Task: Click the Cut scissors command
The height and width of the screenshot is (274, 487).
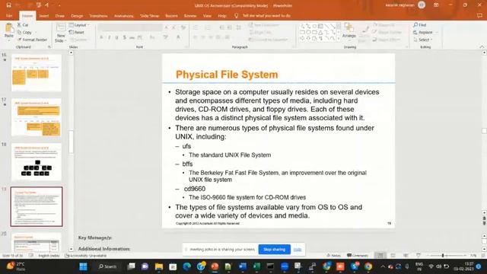Action: [22, 25]
